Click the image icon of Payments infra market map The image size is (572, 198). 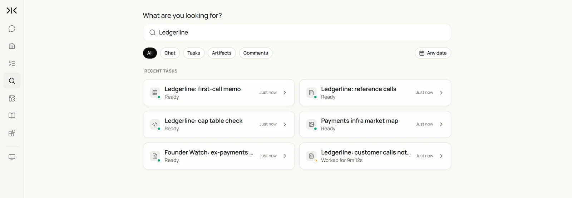pyautogui.click(x=311, y=124)
